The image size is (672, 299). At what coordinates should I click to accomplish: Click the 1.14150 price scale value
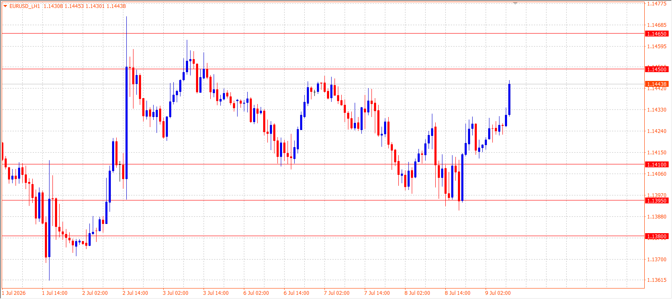pos(657,153)
